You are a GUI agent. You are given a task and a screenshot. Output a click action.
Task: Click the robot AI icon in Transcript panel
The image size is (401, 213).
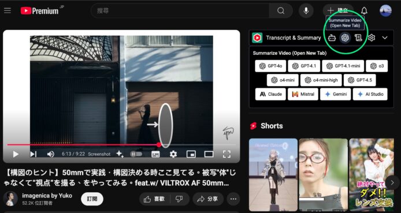point(332,38)
